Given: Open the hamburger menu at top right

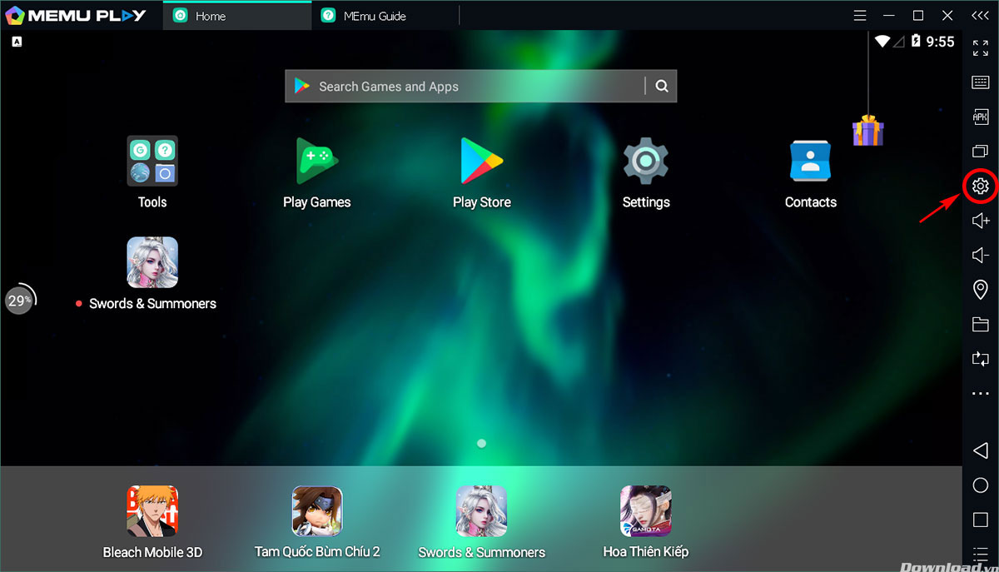Looking at the screenshot, I should pos(858,15).
